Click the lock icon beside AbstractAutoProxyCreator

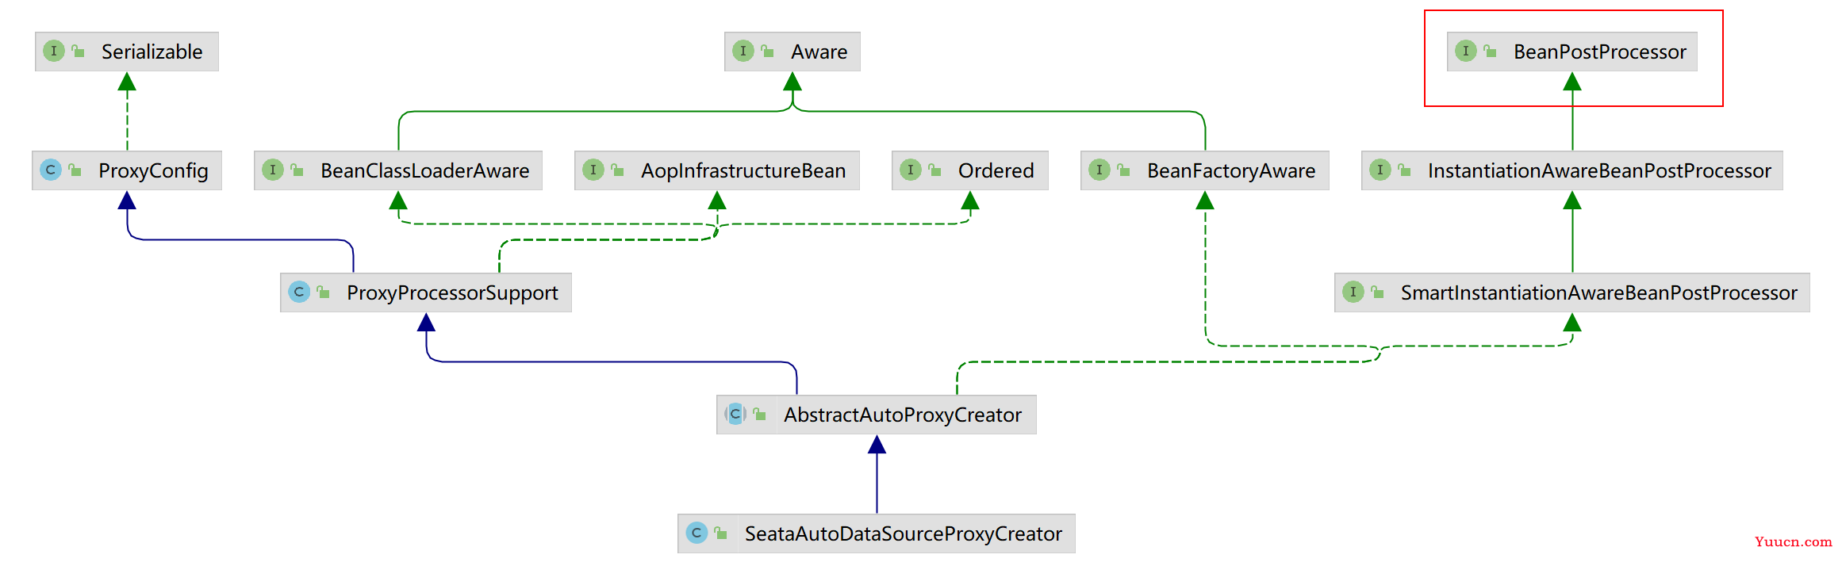[759, 415]
